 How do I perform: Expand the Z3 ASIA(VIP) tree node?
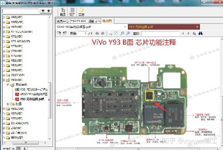3,123
